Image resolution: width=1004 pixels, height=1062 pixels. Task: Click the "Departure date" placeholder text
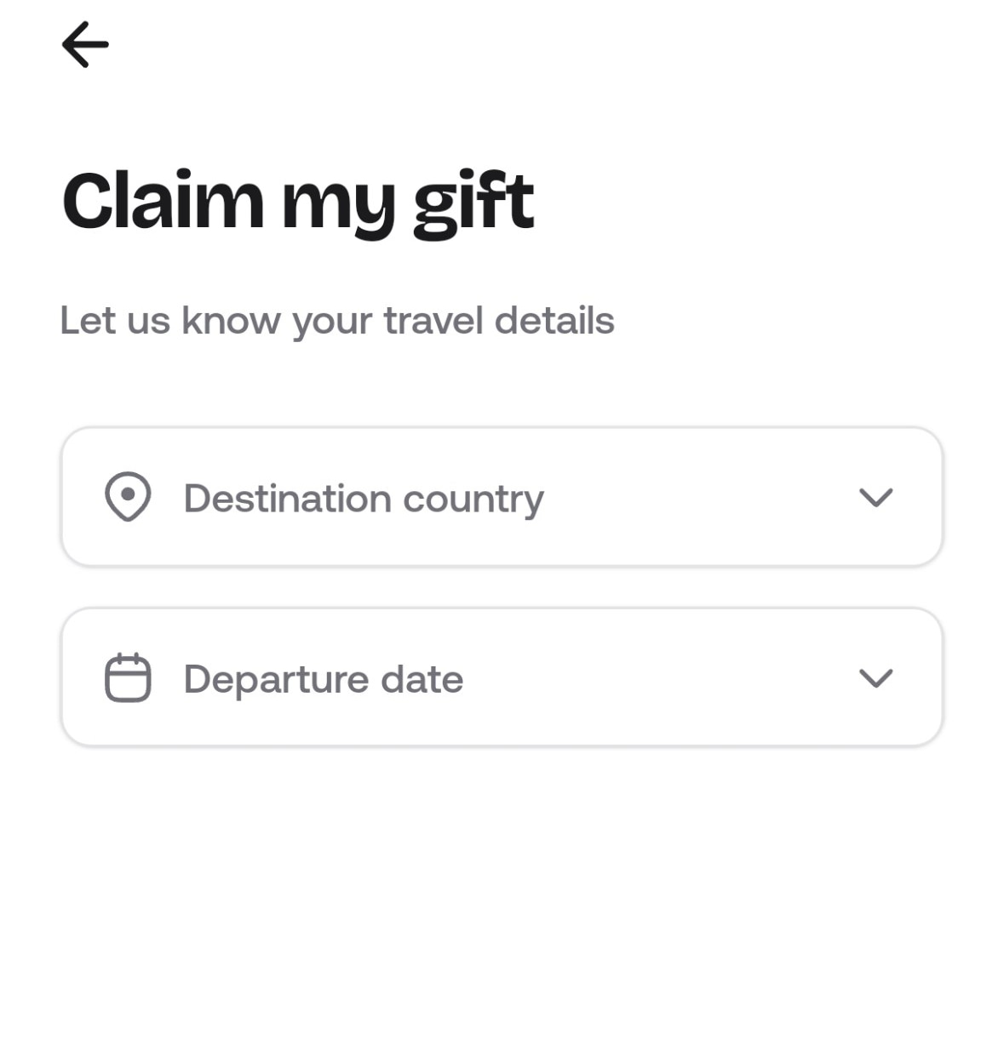click(x=324, y=679)
